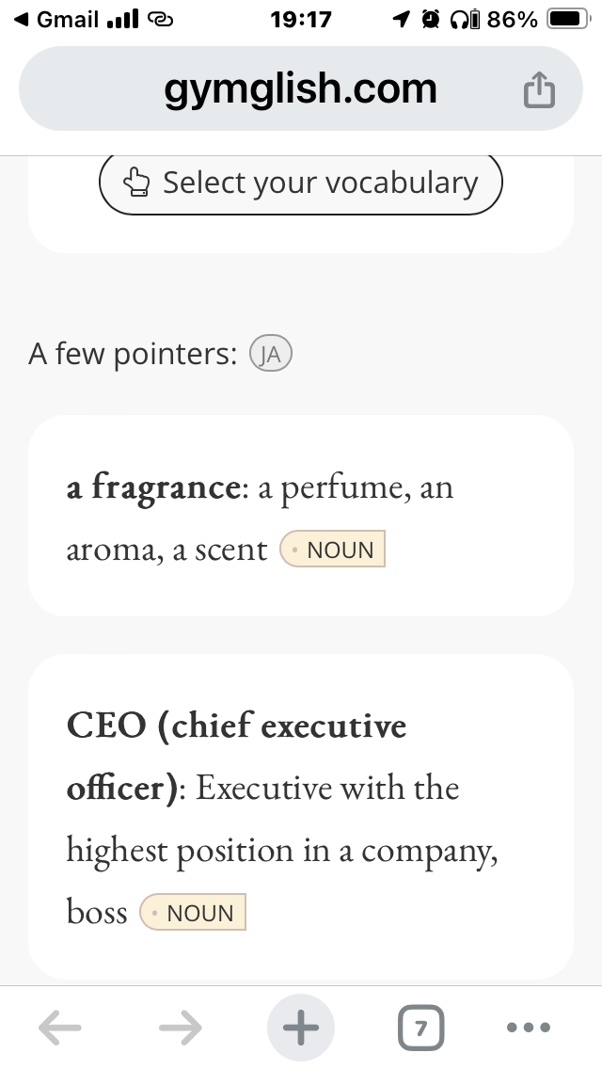The width and height of the screenshot is (602, 1069).
Task: Select the bold word 'a fragrance'
Action: coord(153,487)
